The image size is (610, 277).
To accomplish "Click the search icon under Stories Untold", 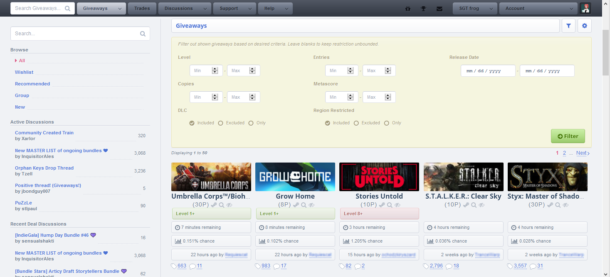I will click(x=390, y=205).
